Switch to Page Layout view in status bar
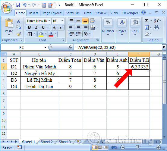Screen dimensions: 167x151 pyautogui.click(x=100, y=147)
